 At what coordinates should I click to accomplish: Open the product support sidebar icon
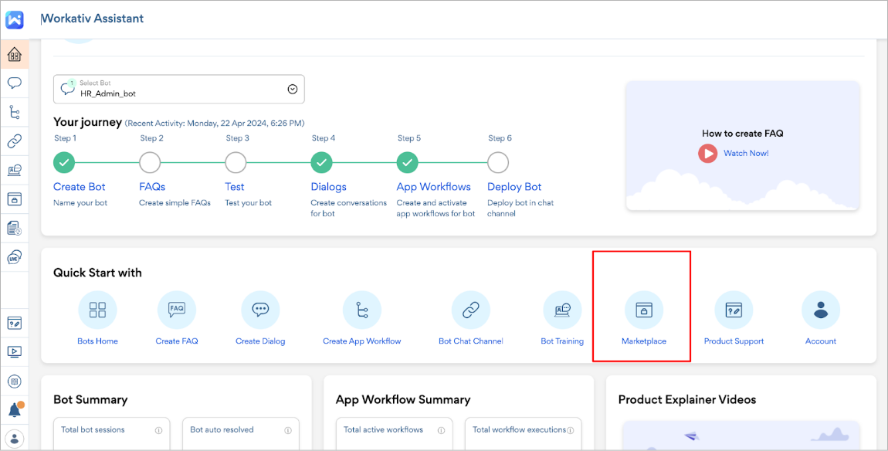pyautogui.click(x=15, y=324)
